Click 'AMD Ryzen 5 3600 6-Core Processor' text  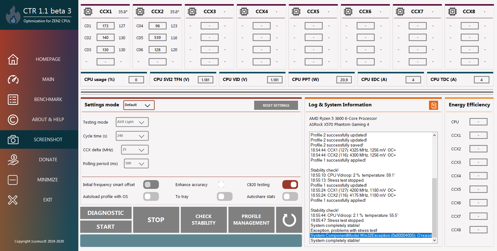click(343, 119)
